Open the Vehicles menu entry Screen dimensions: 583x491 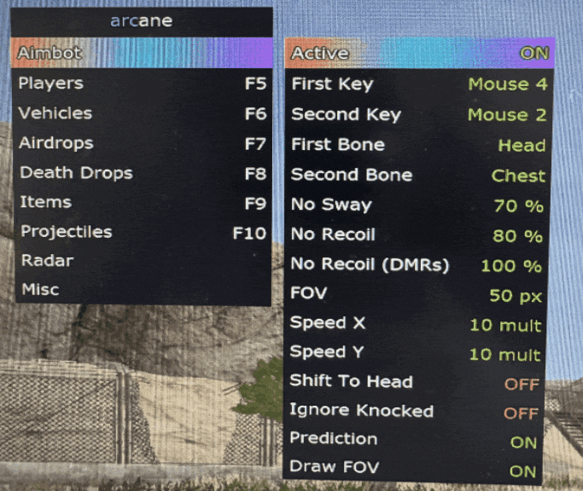click(x=142, y=113)
